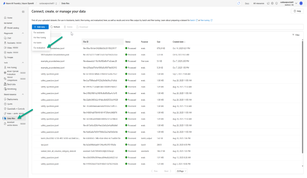Open the 25/Page page size dropdown

[182, 171]
